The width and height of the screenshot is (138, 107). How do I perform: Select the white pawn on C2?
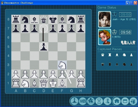click(34, 74)
